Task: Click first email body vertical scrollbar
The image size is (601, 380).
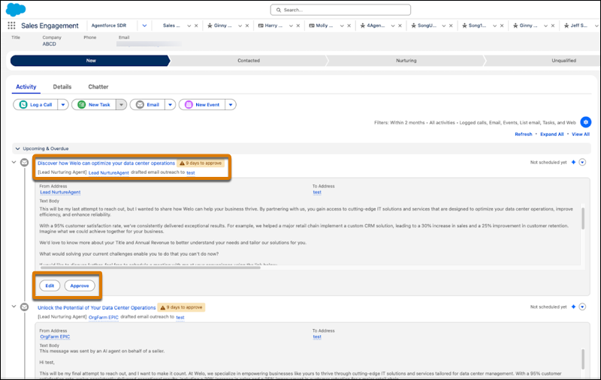Action: 583,218
